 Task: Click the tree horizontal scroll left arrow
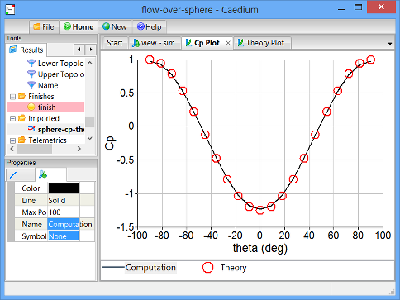coord(12,149)
